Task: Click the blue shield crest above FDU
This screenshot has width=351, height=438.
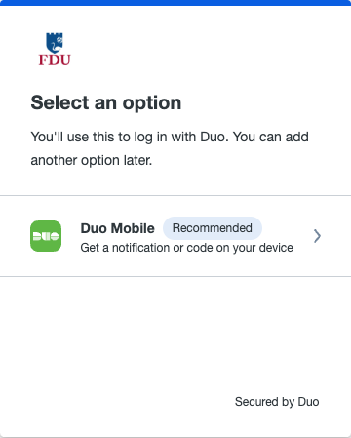Action: (x=55, y=43)
